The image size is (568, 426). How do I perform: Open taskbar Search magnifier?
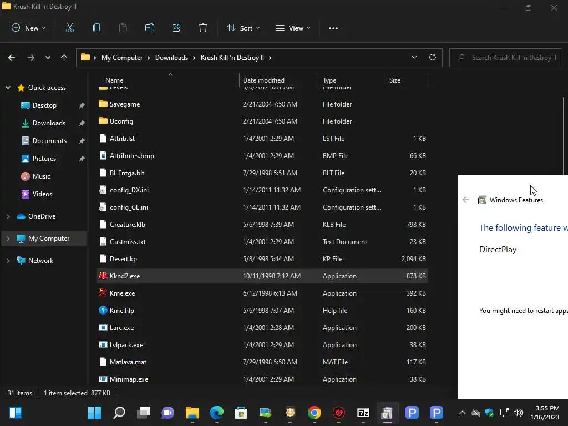[x=119, y=413]
